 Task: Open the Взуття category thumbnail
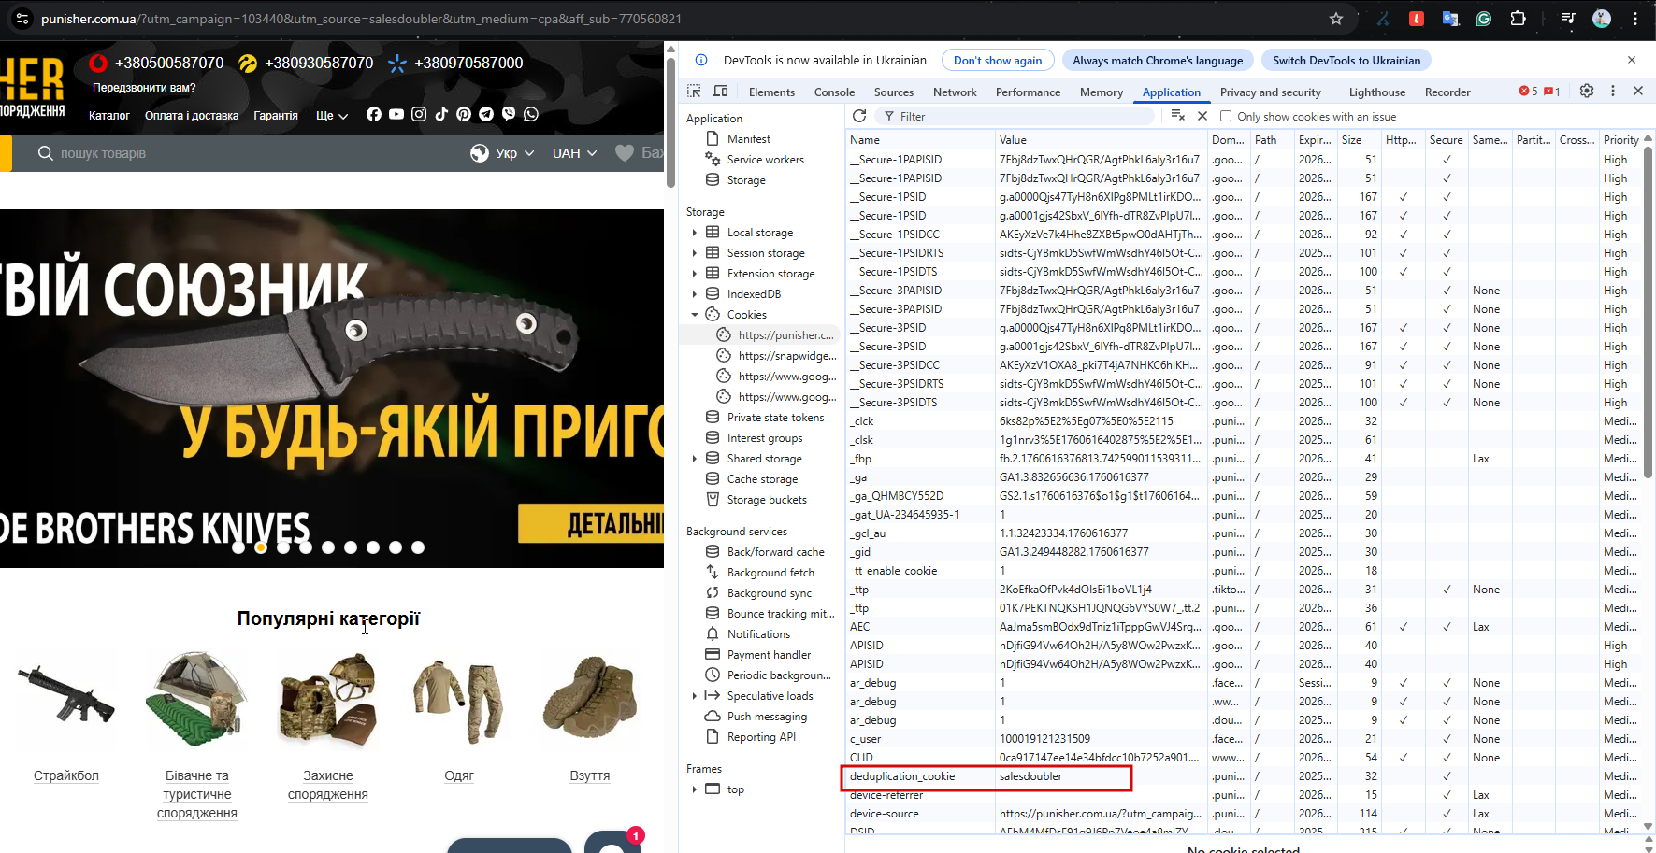pyautogui.click(x=590, y=699)
